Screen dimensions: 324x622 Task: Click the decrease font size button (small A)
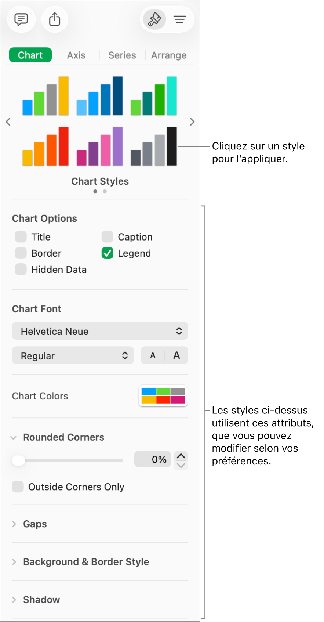(152, 355)
